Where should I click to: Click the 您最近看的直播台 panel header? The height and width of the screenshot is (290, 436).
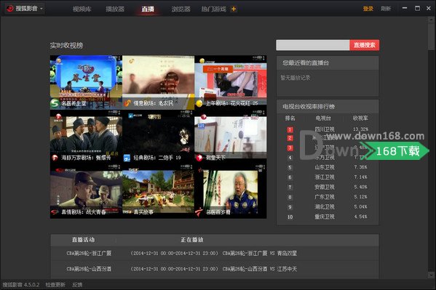[x=328, y=63]
